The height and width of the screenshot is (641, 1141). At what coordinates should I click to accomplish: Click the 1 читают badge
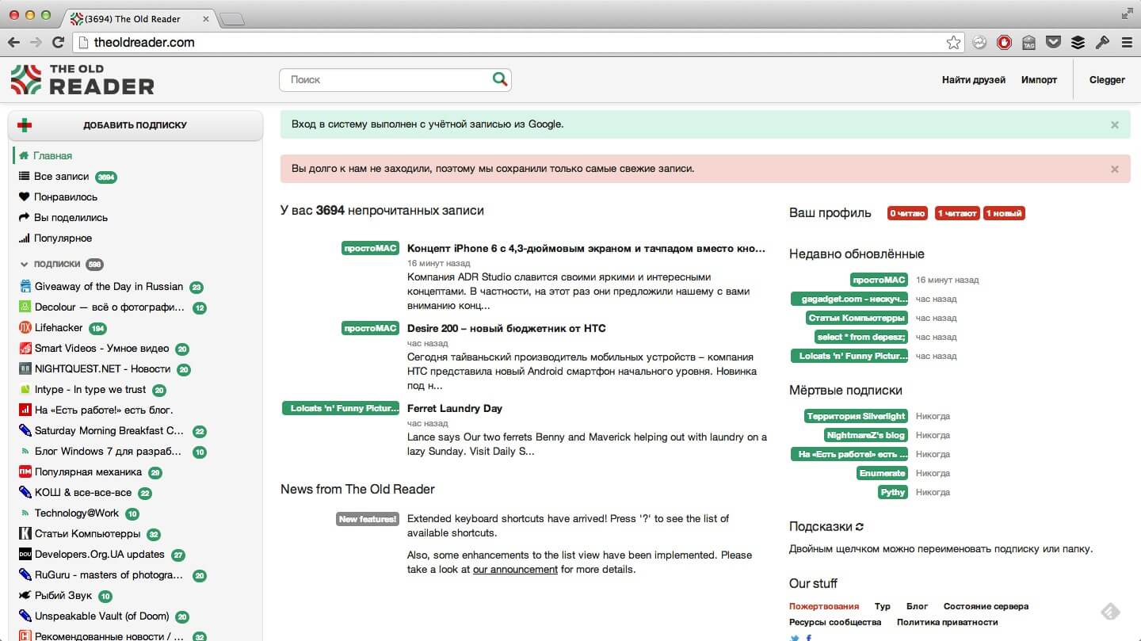click(956, 213)
